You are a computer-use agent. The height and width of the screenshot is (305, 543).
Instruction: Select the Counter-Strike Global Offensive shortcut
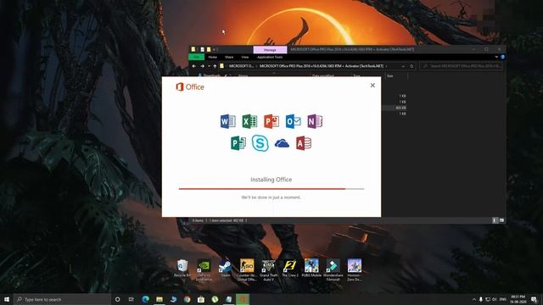[x=247, y=269]
